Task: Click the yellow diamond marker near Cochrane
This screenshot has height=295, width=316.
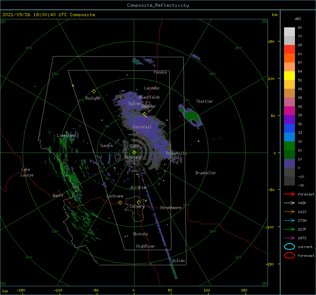Action: click(120, 203)
